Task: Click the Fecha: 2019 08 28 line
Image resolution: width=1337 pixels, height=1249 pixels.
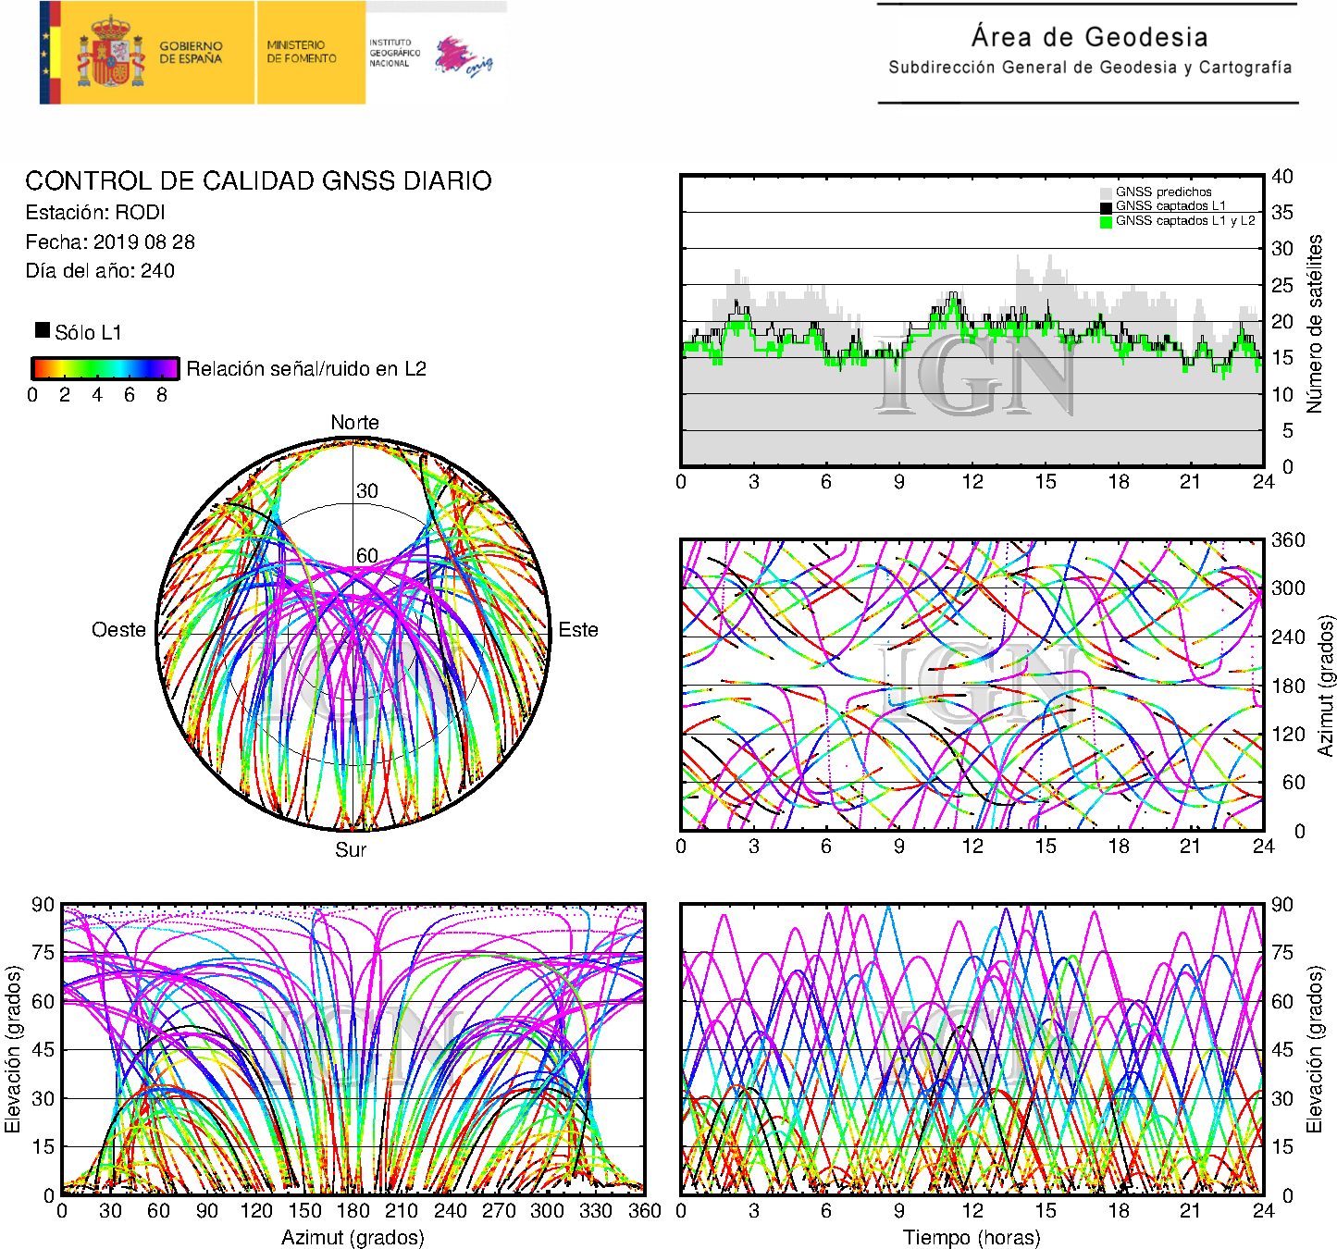Action: 110,242
